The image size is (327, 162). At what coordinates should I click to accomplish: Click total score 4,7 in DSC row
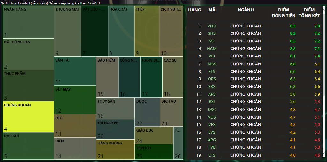(x=317, y=109)
